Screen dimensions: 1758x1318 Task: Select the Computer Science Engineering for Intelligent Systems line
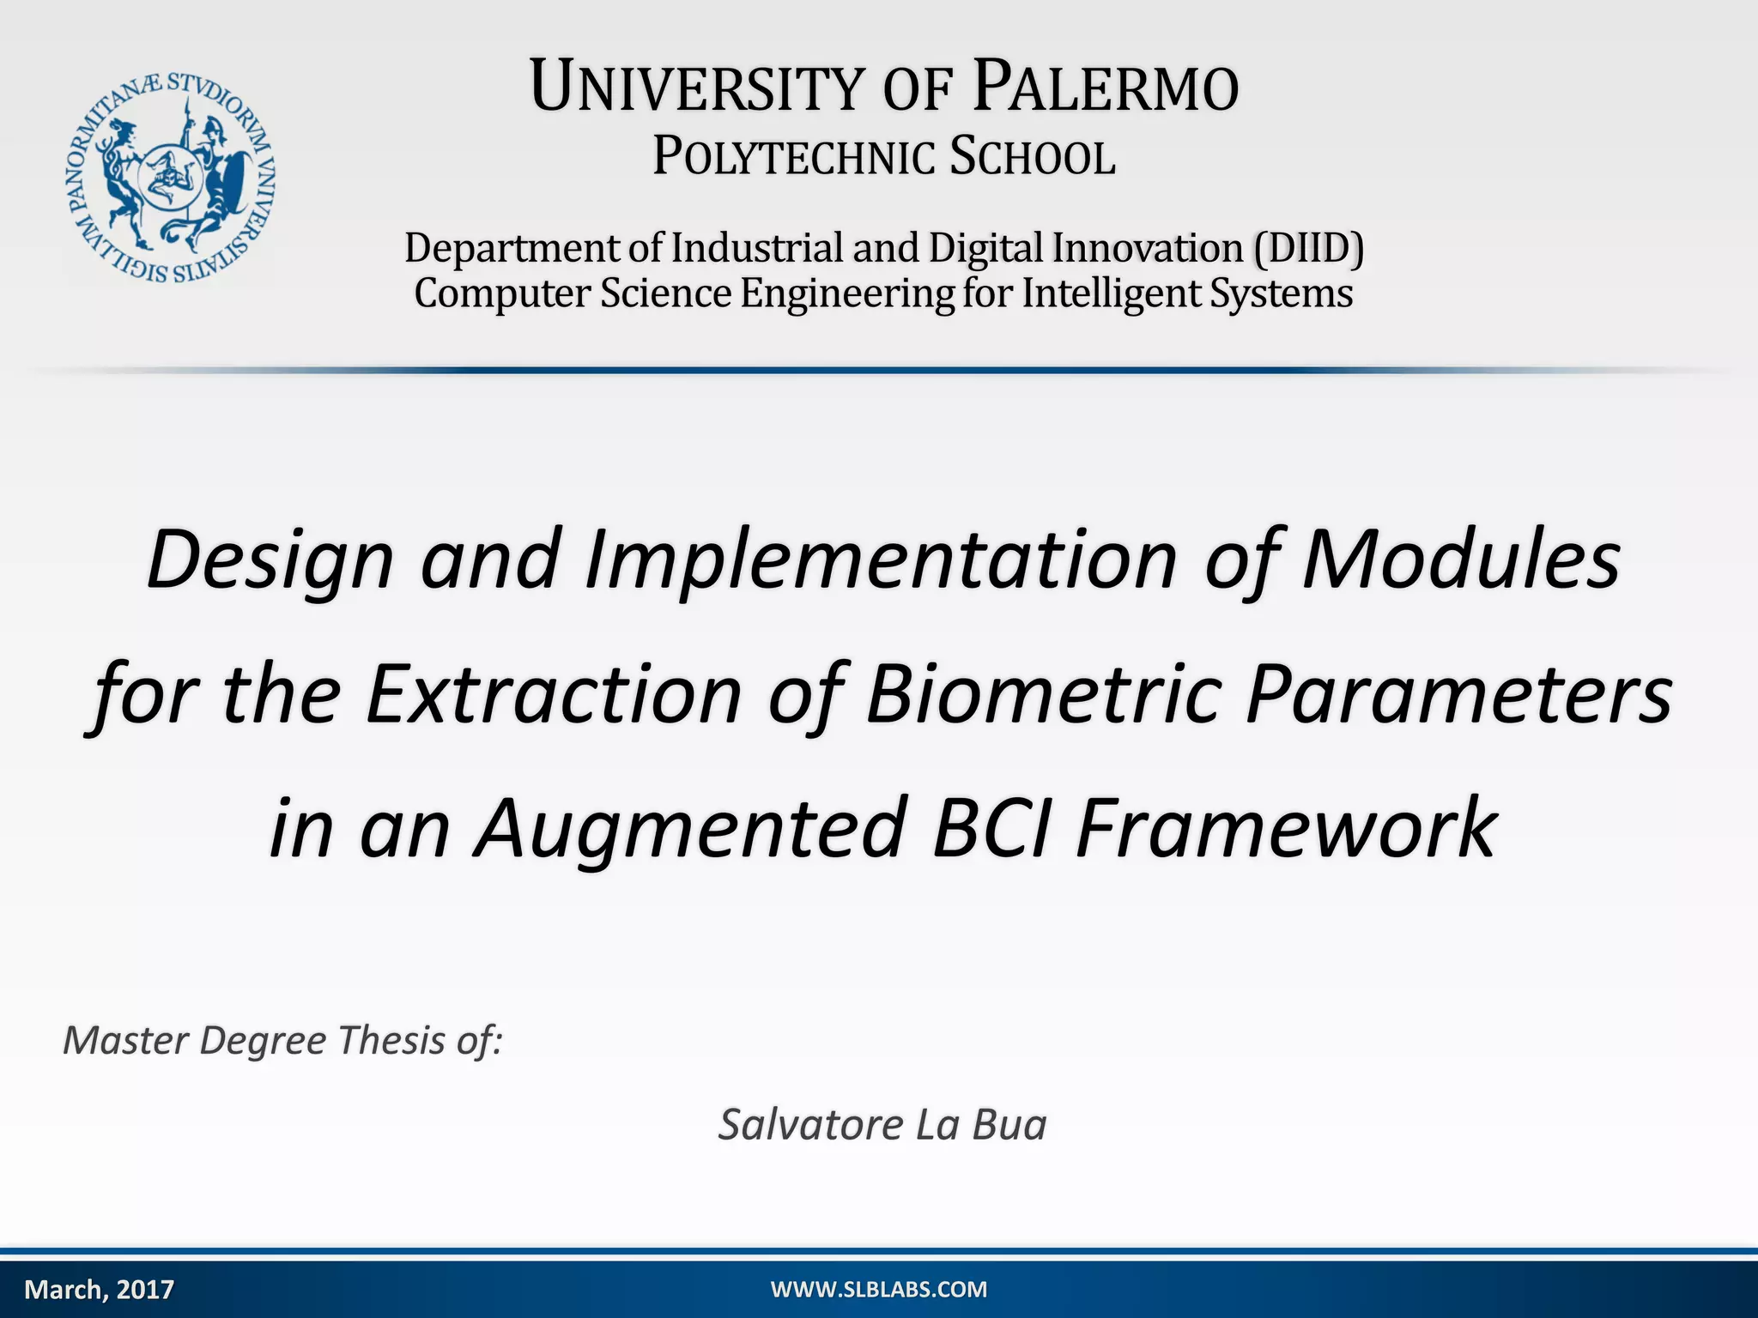(884, 293)
